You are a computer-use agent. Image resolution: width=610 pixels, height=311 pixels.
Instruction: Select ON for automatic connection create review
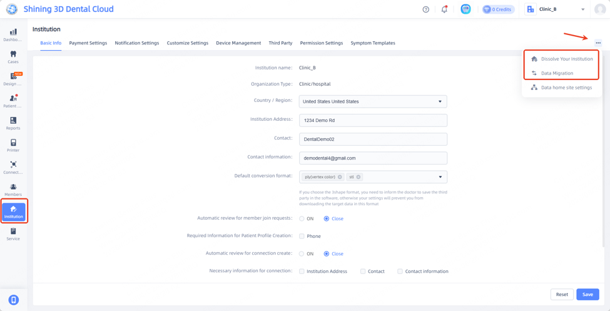click(x=302, y=254)
